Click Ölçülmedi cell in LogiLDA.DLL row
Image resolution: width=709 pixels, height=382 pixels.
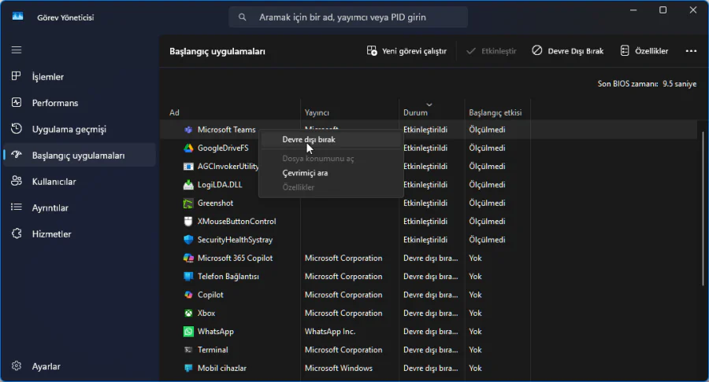pos(487,185)
